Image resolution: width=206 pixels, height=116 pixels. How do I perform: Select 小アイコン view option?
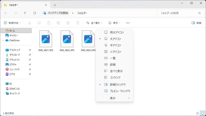(114, 52)
